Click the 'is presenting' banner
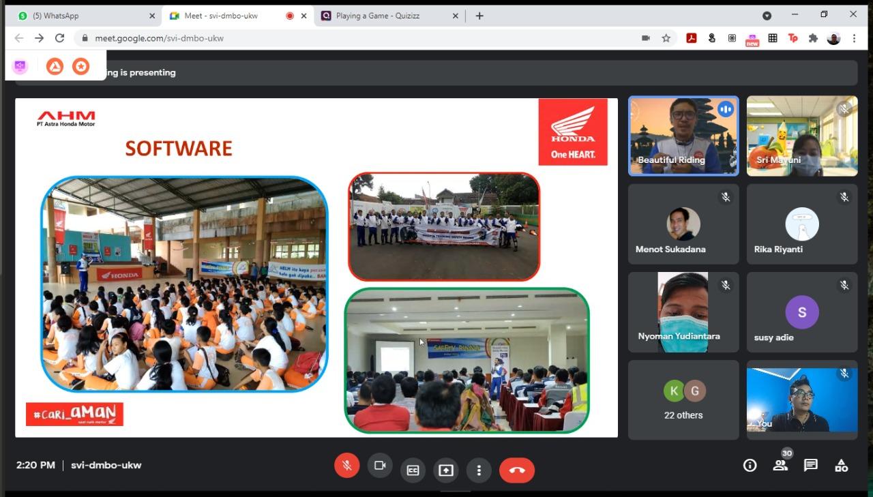The image size is (873, 497). click(436, 72)
